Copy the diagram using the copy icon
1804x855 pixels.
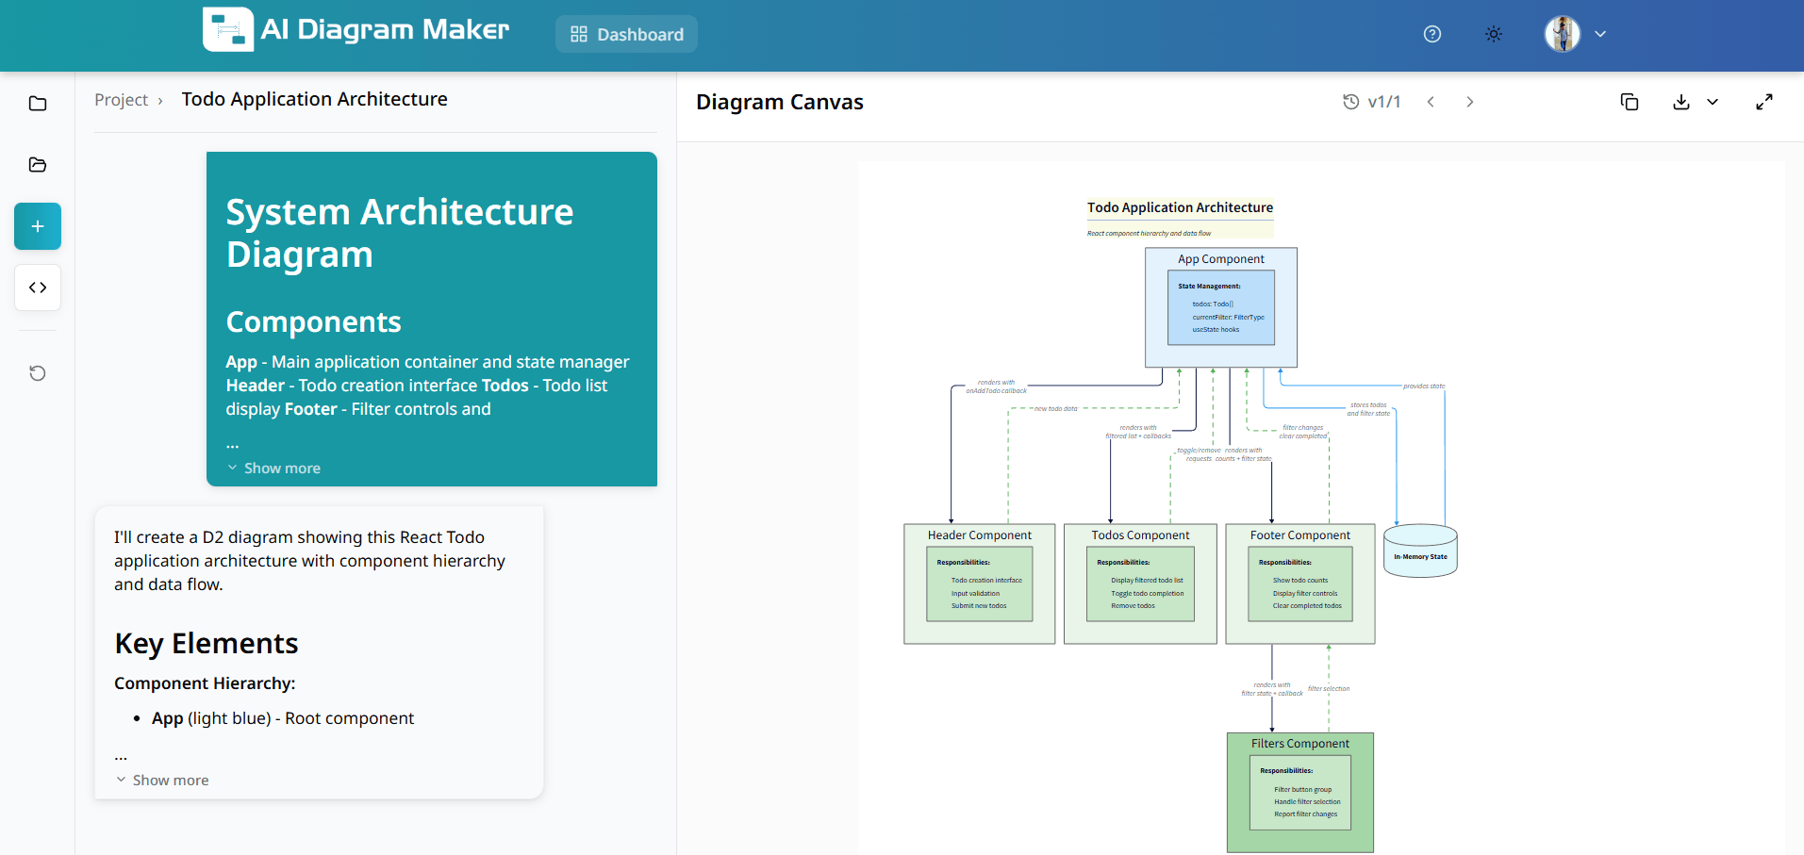point(1630,102)
